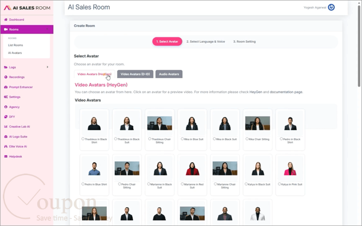Click the Elite Voice AI icon
362x226 pixels.
tap(6, 147)
